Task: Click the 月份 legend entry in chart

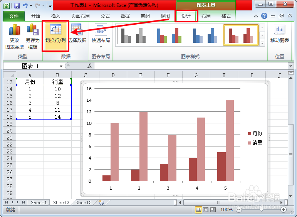Action: coord(255,134)
